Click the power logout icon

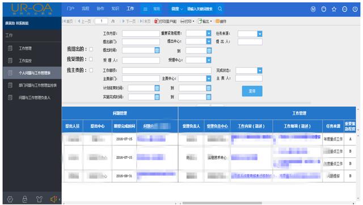click(355, 9)
